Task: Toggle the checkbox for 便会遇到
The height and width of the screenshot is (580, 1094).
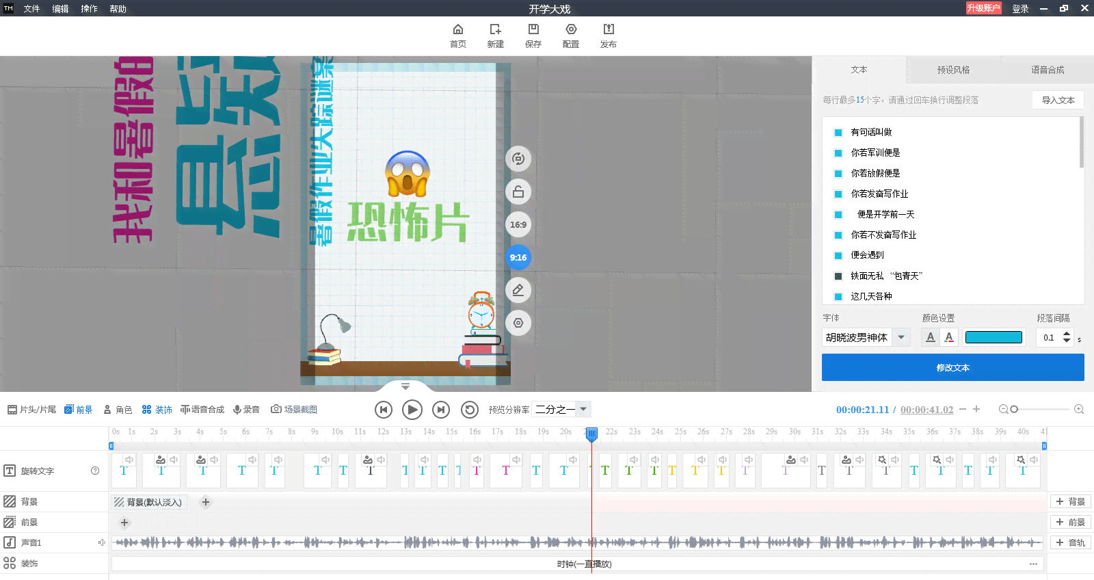Action: click(838, 256)
